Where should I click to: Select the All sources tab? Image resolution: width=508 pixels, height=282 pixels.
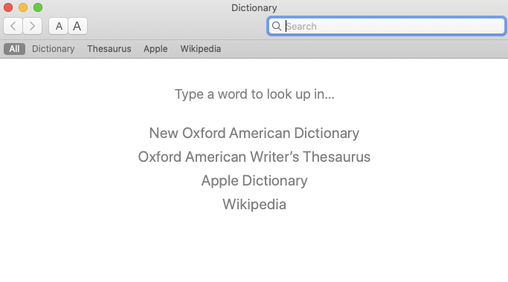[x=14, y=49]
